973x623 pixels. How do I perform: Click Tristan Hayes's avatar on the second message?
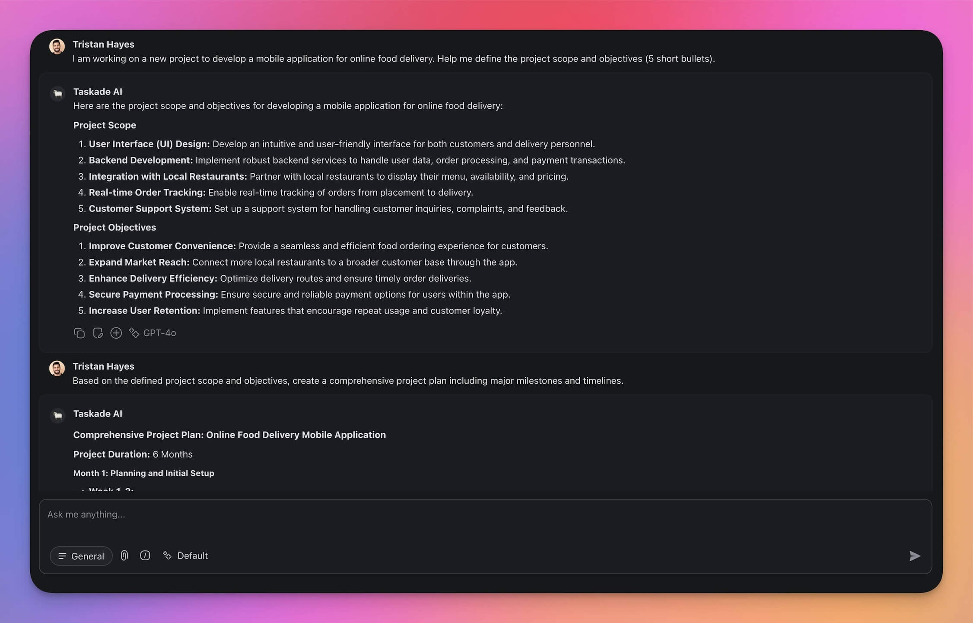[57, 369]
